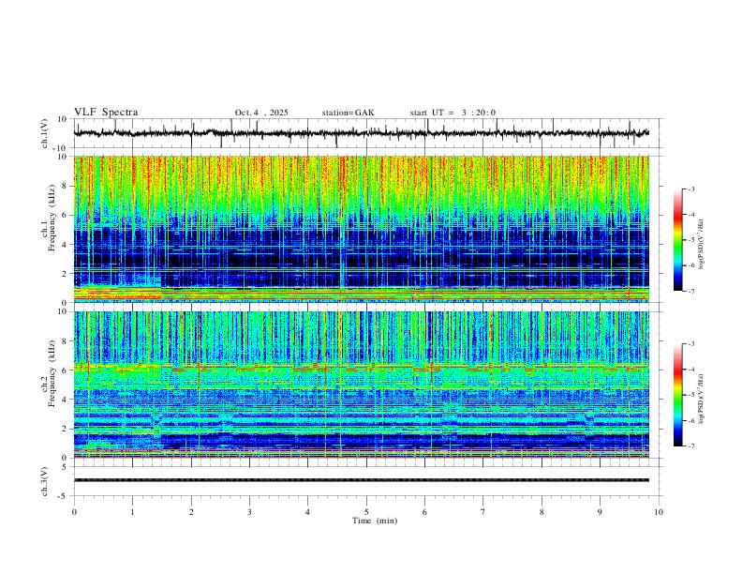Image resolution: width=742 pixels, height=574 pixels.
Task: Click the 'ch.3(V)' axis label
Action: (45, 482)
